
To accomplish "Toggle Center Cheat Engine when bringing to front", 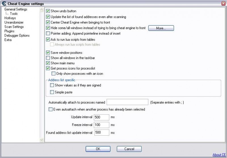I will point(48,22).
